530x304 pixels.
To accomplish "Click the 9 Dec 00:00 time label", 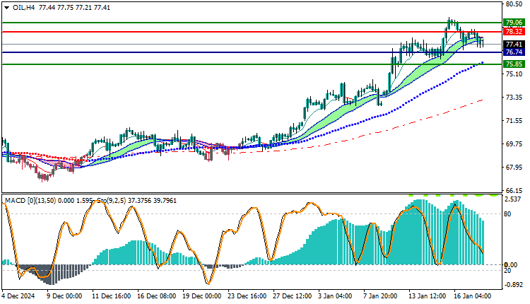I will pos(64,296).
